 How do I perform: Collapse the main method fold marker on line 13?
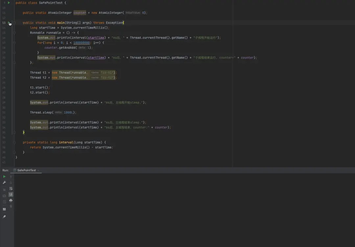(x=14, y=23)
